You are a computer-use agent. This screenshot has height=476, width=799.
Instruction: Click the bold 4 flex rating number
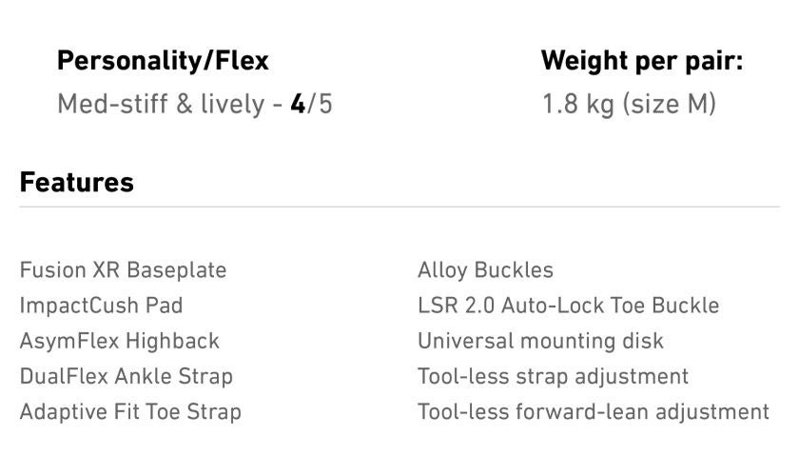point(298,104)
